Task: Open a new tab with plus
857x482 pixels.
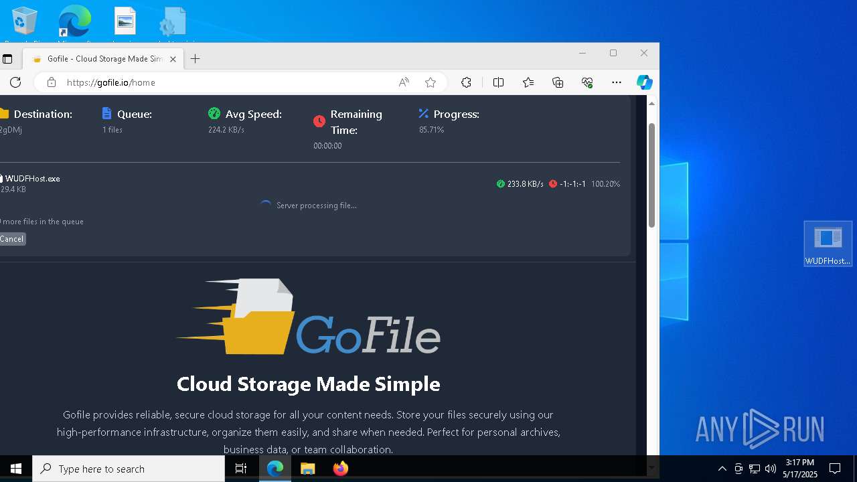Action: [195, 59]
